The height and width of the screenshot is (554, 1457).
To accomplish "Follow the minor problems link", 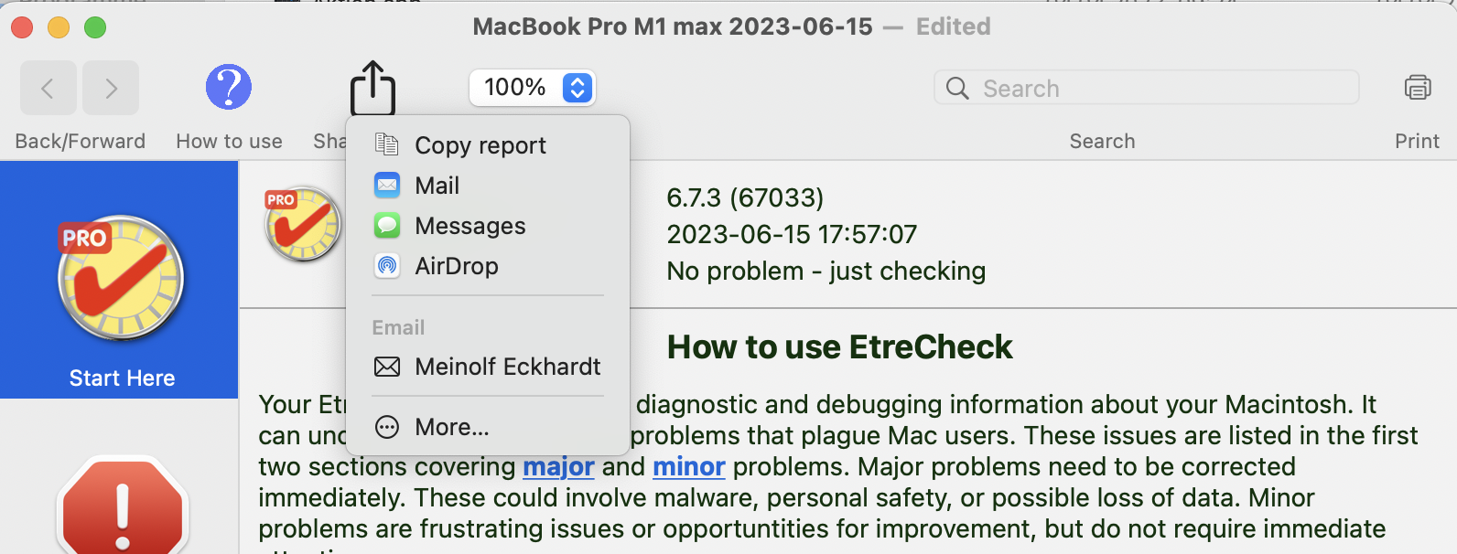I will (x=688, y=467).
